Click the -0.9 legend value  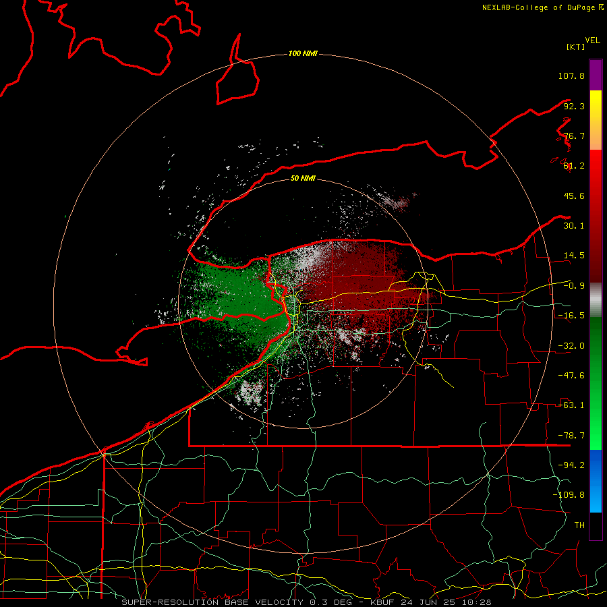click(x=574, y=286)
